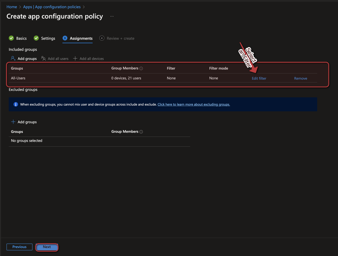The image size is (338, 256).
Task: Click the blue info icon in the banner
Action: point(16,104)
